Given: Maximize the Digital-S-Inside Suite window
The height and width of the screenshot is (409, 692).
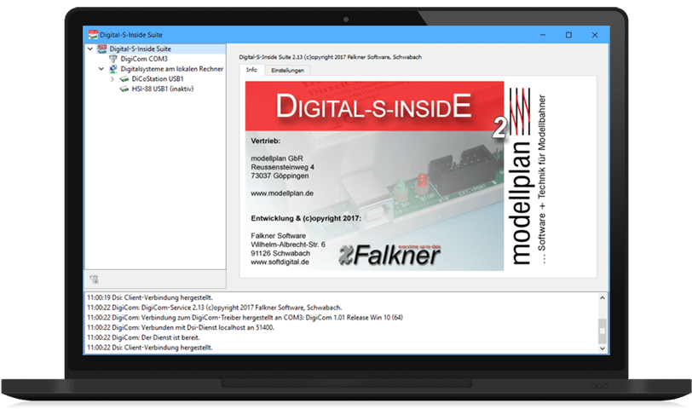Looking at the screenshot, I should [x=568, y=35].
